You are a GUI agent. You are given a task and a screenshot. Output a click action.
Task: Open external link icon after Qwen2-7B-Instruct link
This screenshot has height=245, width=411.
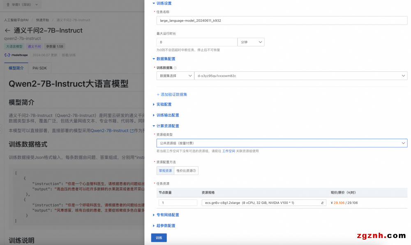(132, 131)
